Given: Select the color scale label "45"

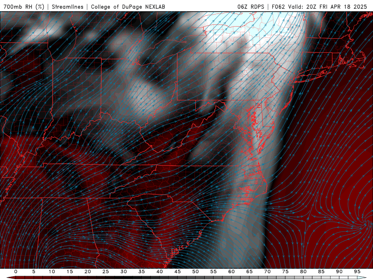Looking at the screenshot, I should [178, 272].
